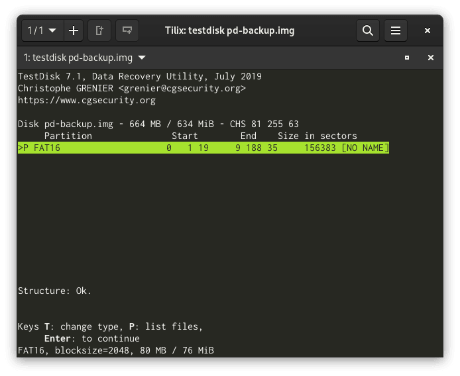Click the [NO NAME] partition label
Viewport: 460px width, 376px height.
tap(365, 148)
